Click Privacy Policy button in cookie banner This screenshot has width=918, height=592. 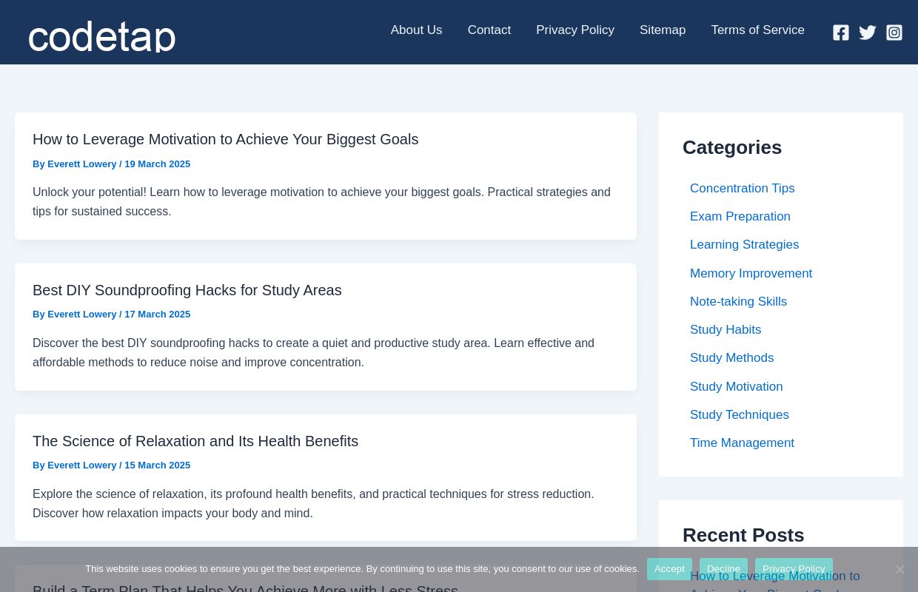[794, 569]
